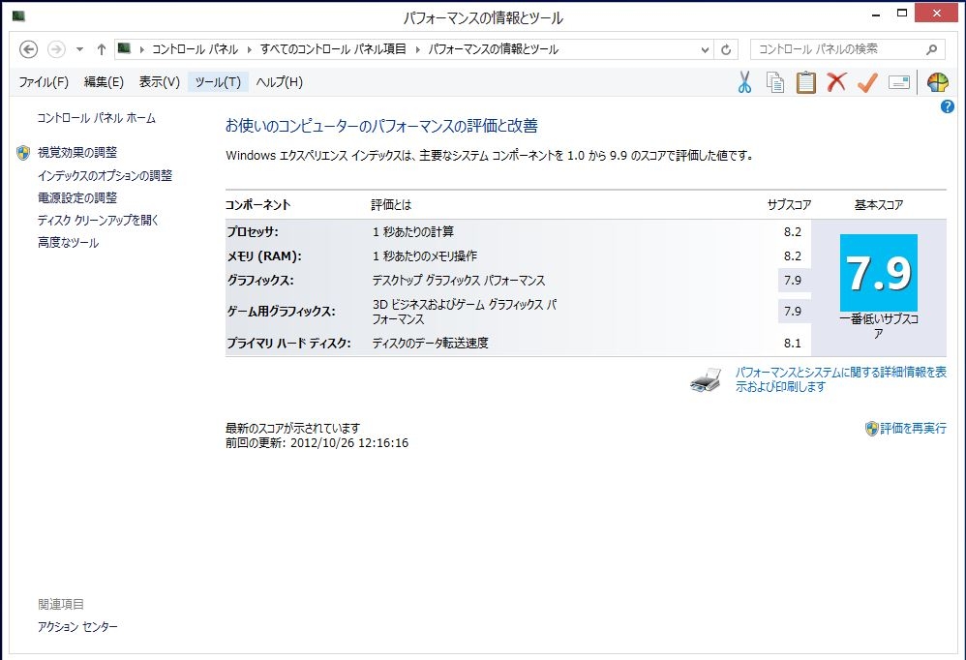The width and height of the screenshot is (966, 660).
Task: Click the 7.9 base score tile
Action: pos(879,273)
